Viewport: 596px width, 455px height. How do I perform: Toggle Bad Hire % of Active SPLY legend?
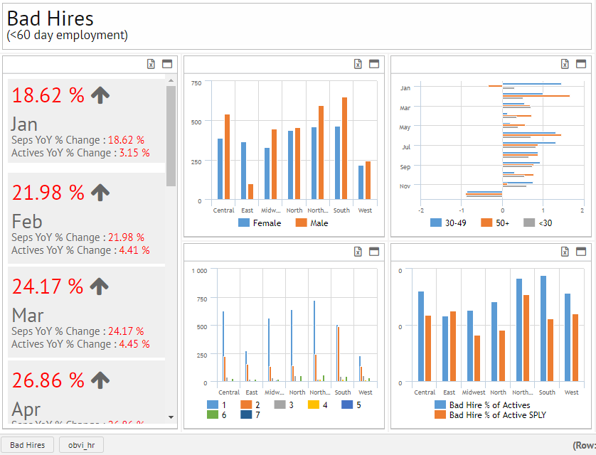click(490, 415)
